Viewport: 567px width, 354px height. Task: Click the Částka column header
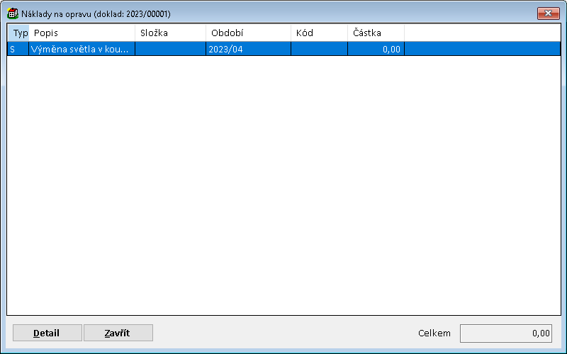[x=376, y=33]
